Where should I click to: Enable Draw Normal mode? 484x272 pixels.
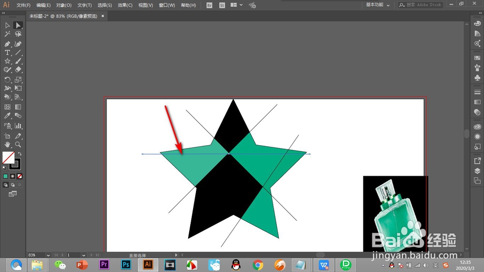[x=5, y=185]
